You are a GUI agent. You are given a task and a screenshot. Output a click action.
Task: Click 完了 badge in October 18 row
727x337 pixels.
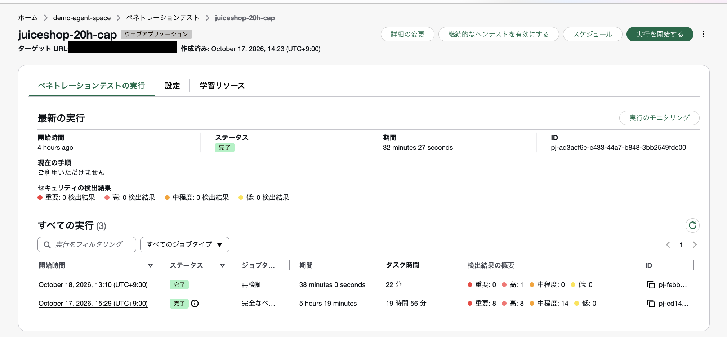point(179,285)
